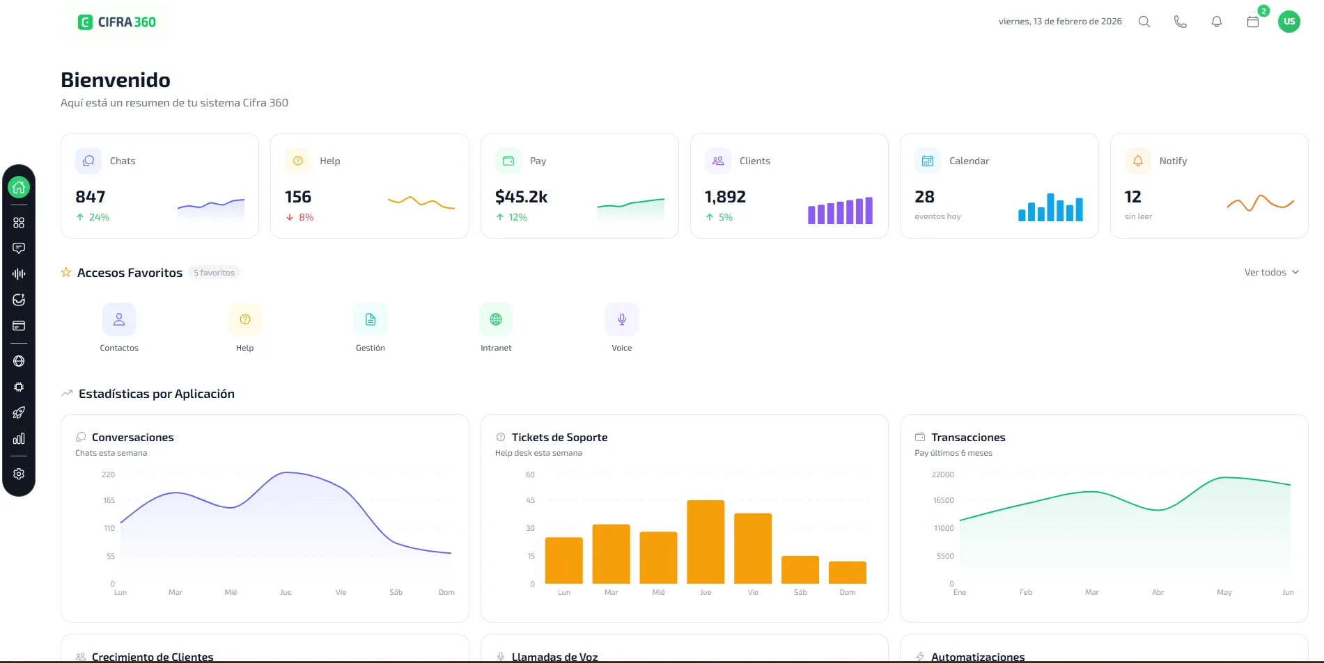Screen dimensions: 1324x663
Task: Open header calendar icon with badge
Action: pyautogui.click(x=1252, y=22)
